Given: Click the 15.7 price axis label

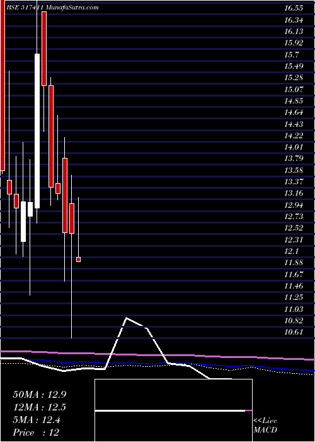Looking at the screenshot, I should tap(292, 55).
